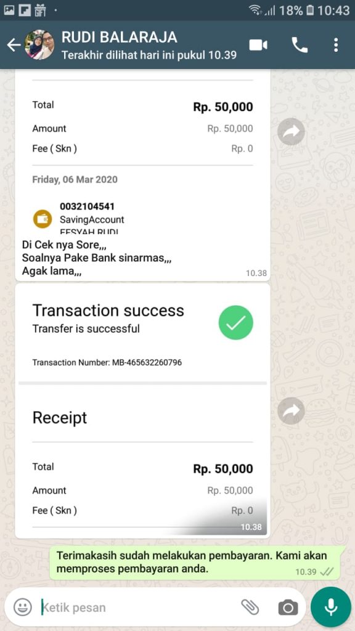Tap the microphone voice message button

331,607
